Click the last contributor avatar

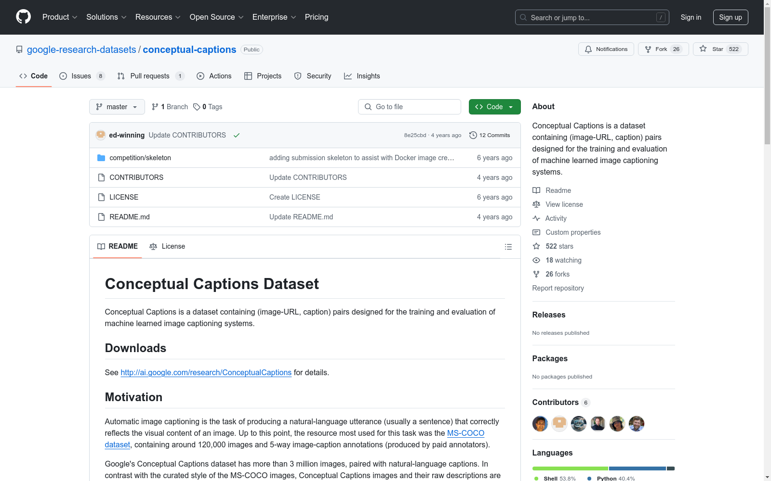click(637, 424)
